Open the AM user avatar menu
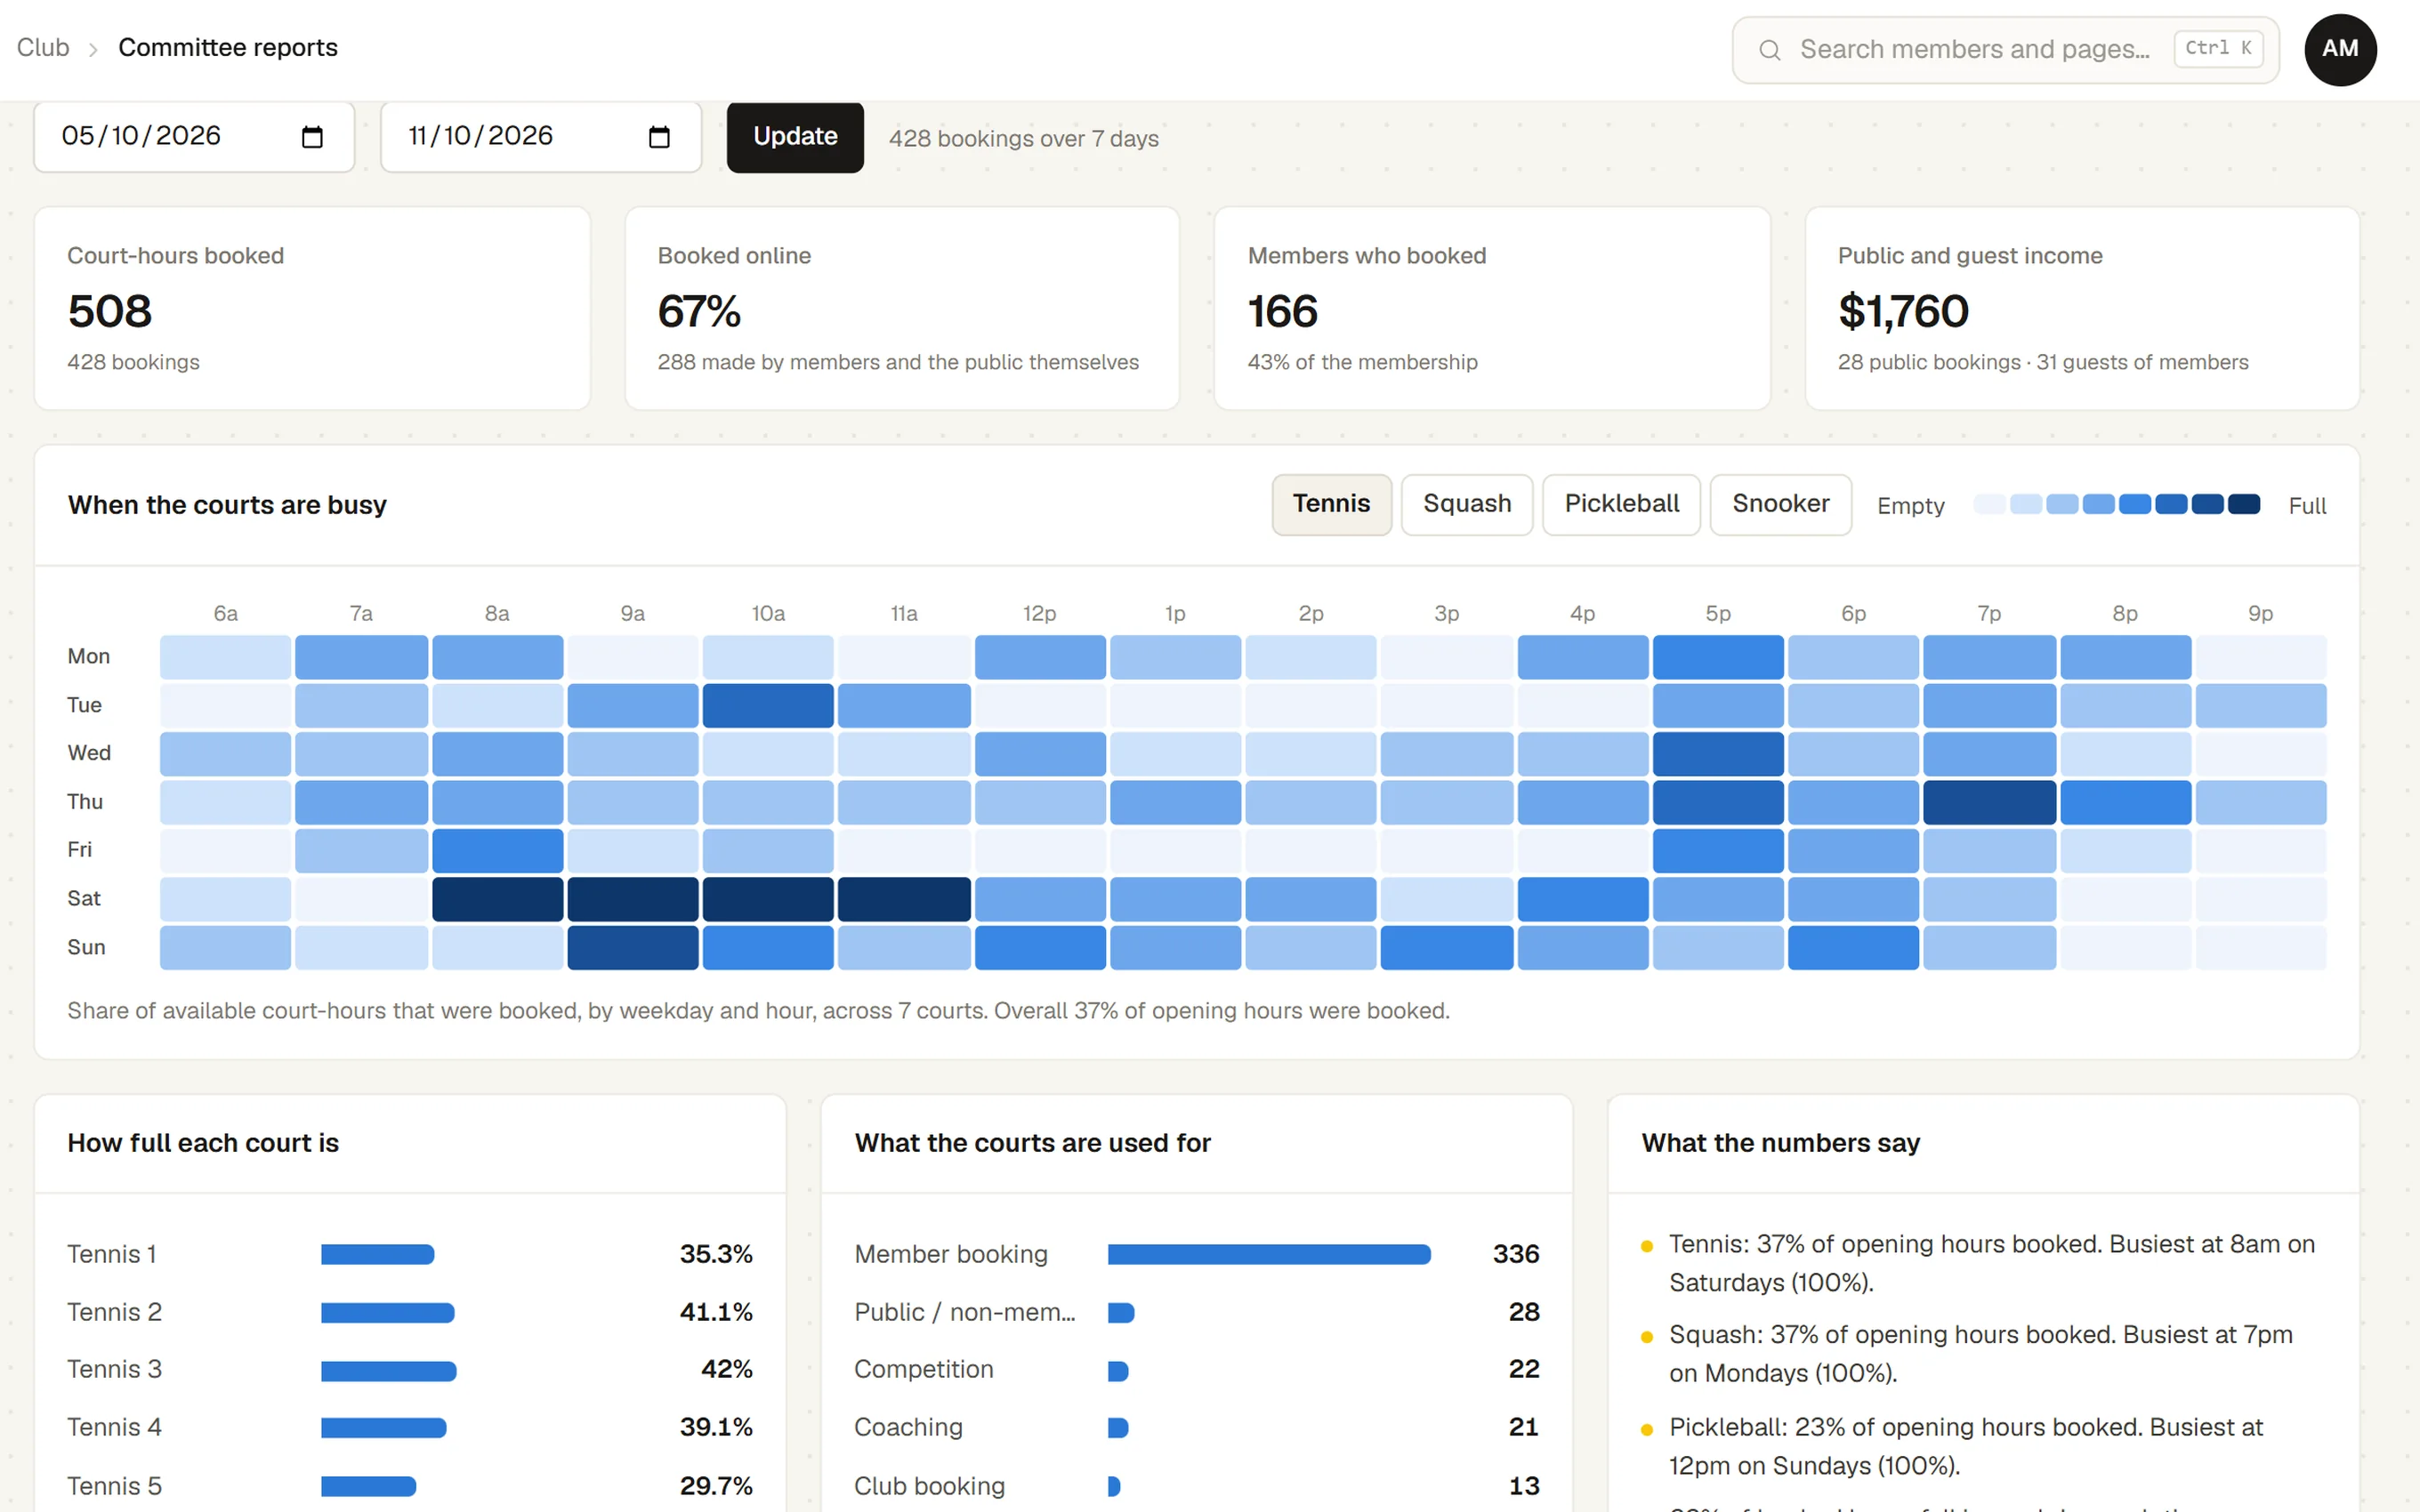 [2339, 49]
